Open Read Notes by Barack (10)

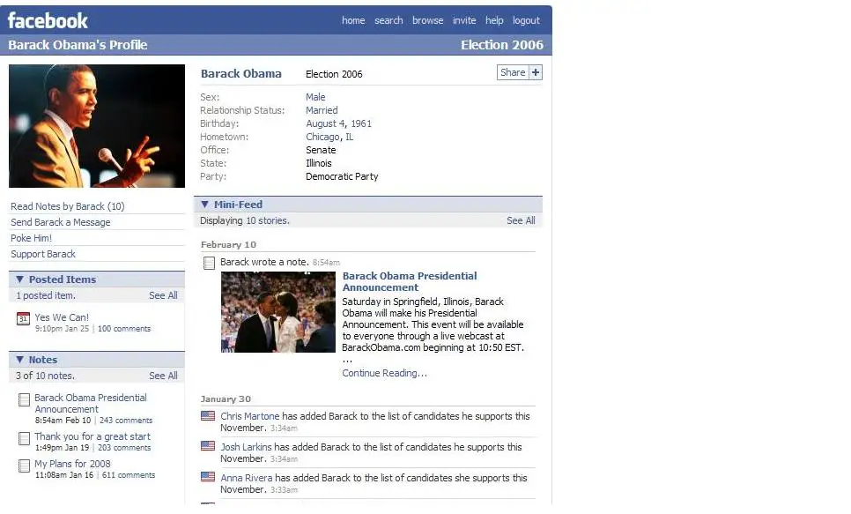[x=68, y=206]
